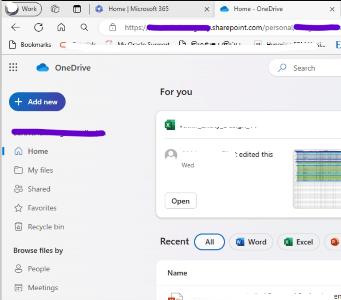
Task: Click the Browse files by heading
Action: [38, 251]
